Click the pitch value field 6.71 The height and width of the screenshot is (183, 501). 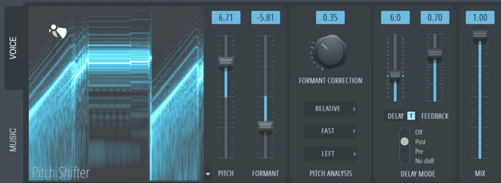pos(226,18)
